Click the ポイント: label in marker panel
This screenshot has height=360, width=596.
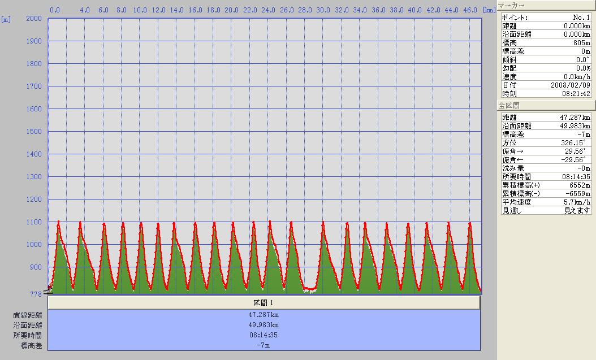click(x=515, y=18)
